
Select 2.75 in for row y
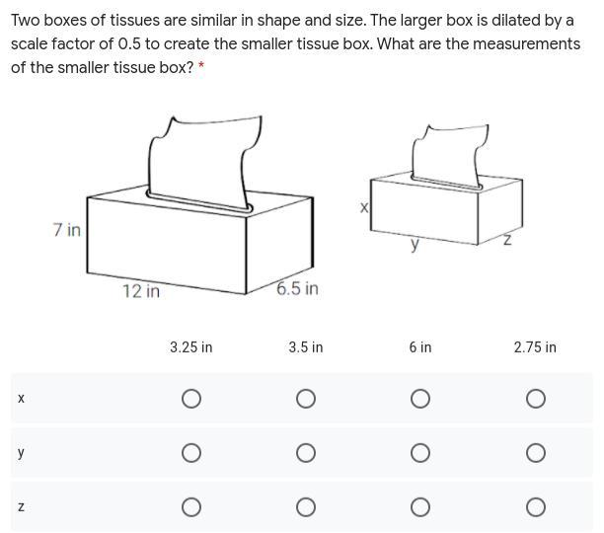click(536, 453)
